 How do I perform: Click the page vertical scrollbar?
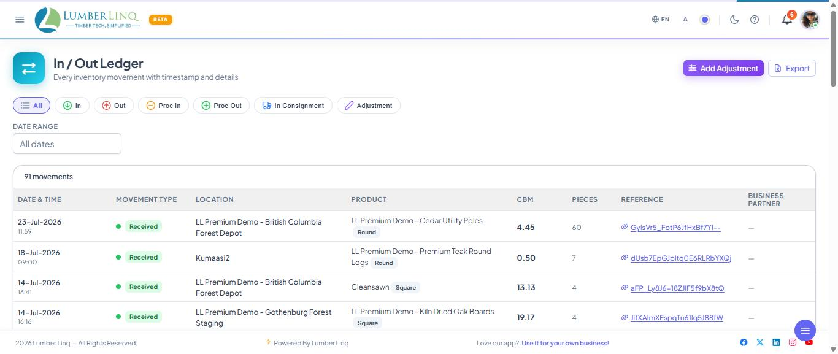(x=833, y=49)
